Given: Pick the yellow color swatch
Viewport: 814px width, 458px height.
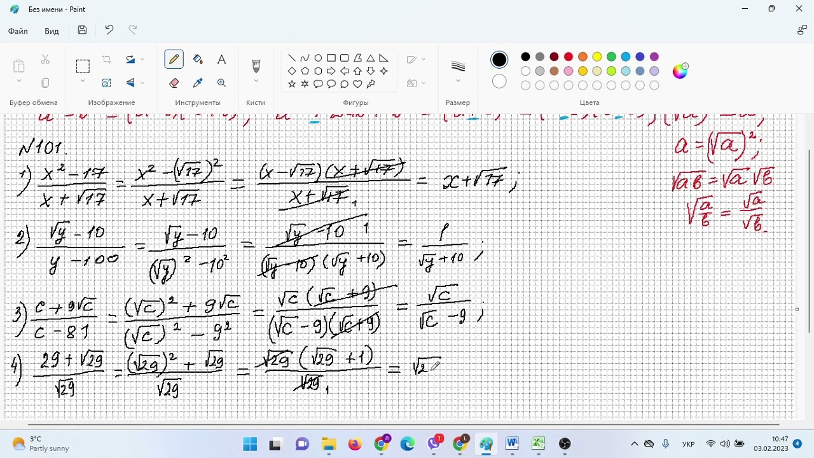Looking at the screenshot, I should click(x=597, y=57).
